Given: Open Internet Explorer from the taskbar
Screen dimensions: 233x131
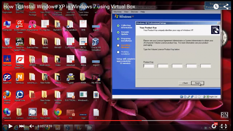Looking at the screenshot, I should click(16, 128).
